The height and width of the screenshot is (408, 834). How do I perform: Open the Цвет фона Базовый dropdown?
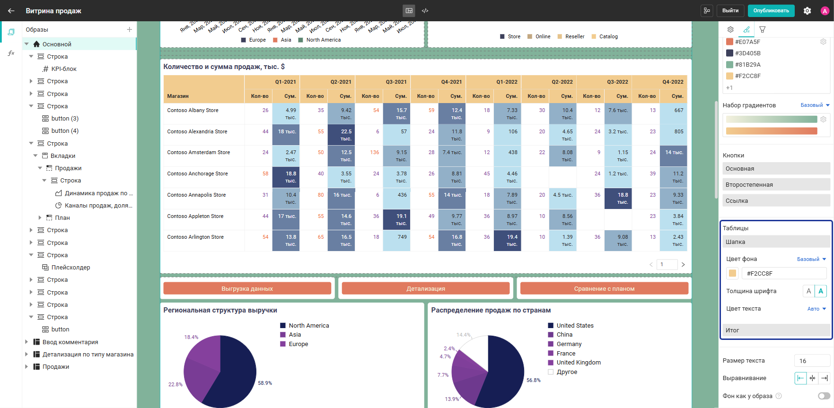[x=812, y=259]
